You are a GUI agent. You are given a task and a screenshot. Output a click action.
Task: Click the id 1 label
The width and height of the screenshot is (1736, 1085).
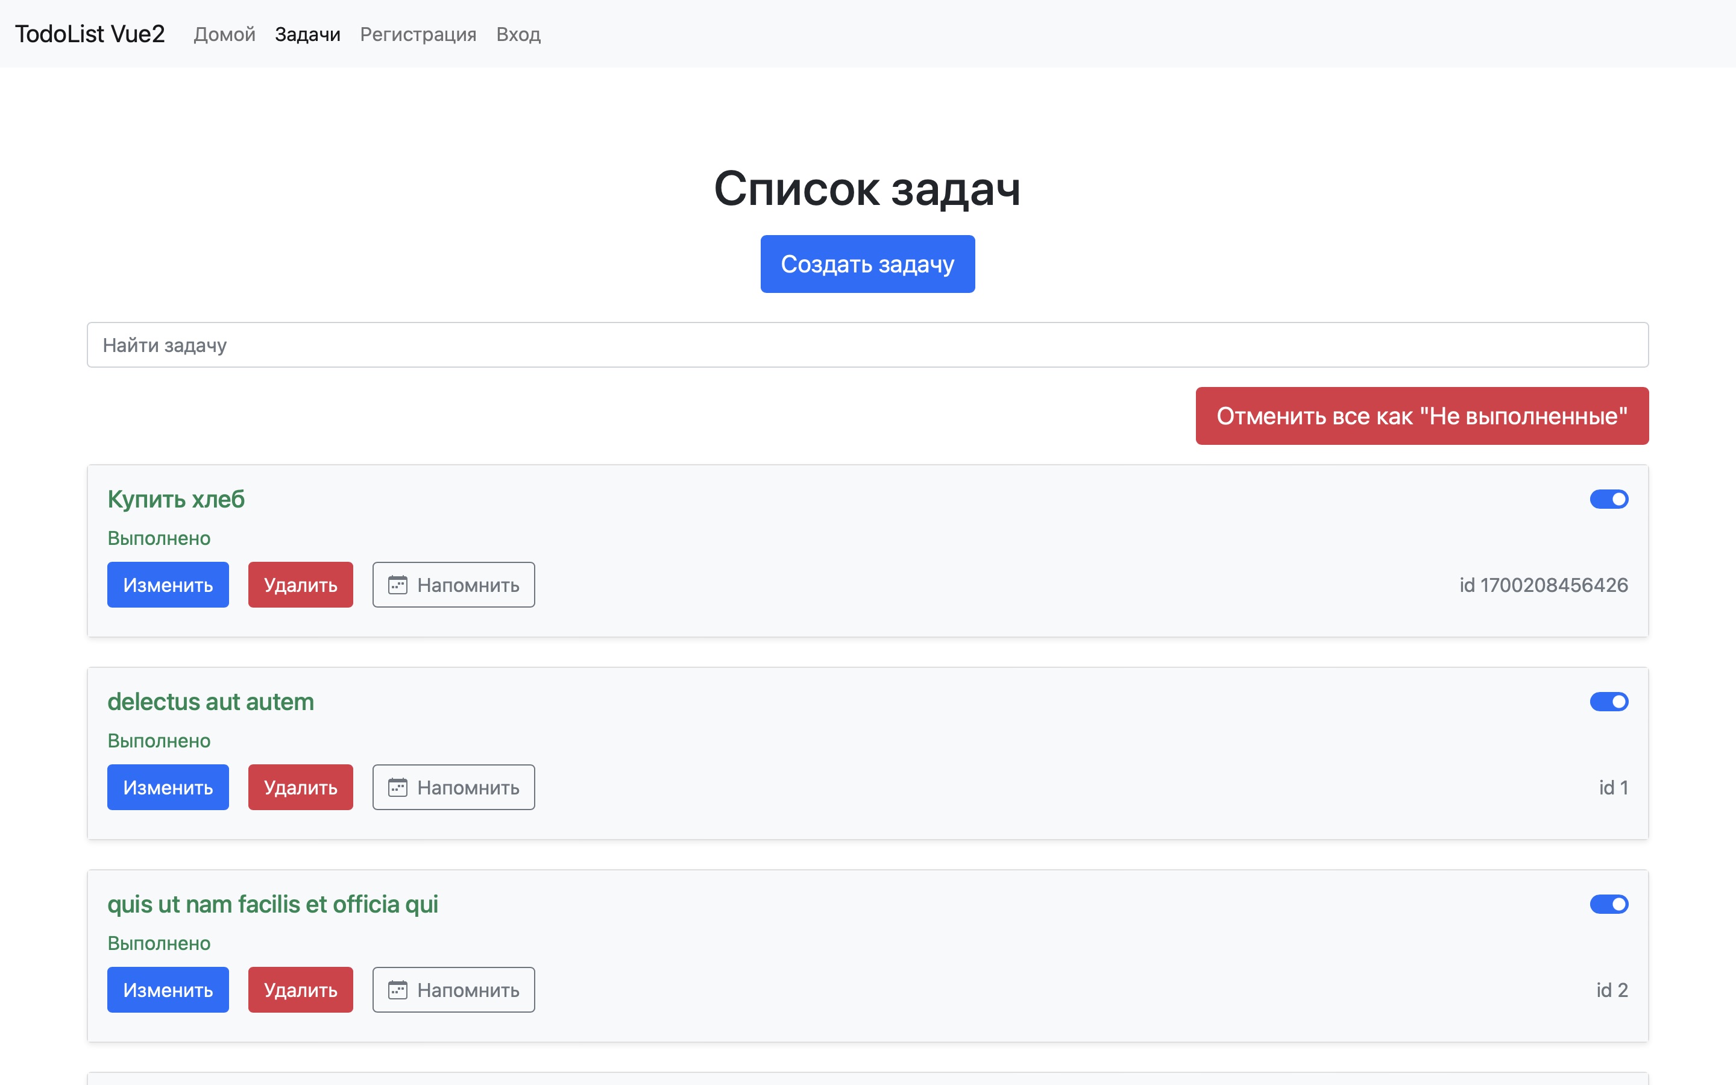pos(1612,787)
